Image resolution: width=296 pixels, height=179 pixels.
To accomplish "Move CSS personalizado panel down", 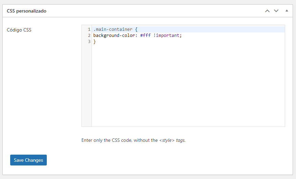I will [x=276, y=11].
